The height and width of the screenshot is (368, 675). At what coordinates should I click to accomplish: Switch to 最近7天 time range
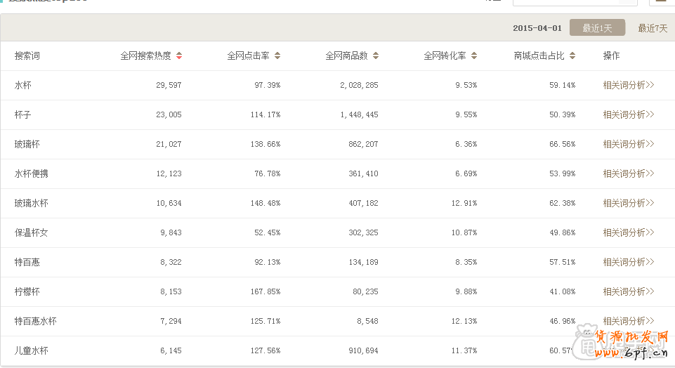coord(653,28)
